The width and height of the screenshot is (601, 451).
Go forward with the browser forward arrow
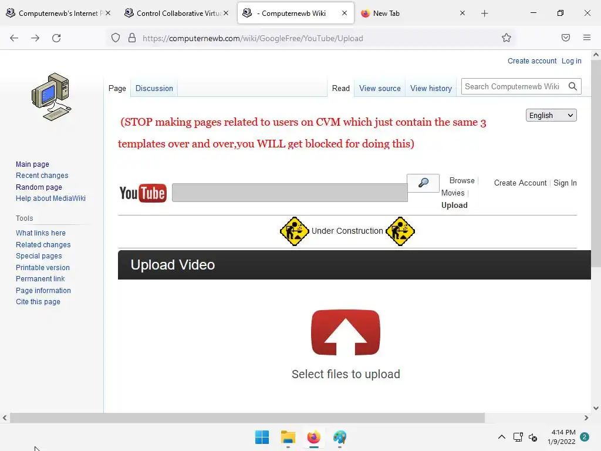[35, 38]
